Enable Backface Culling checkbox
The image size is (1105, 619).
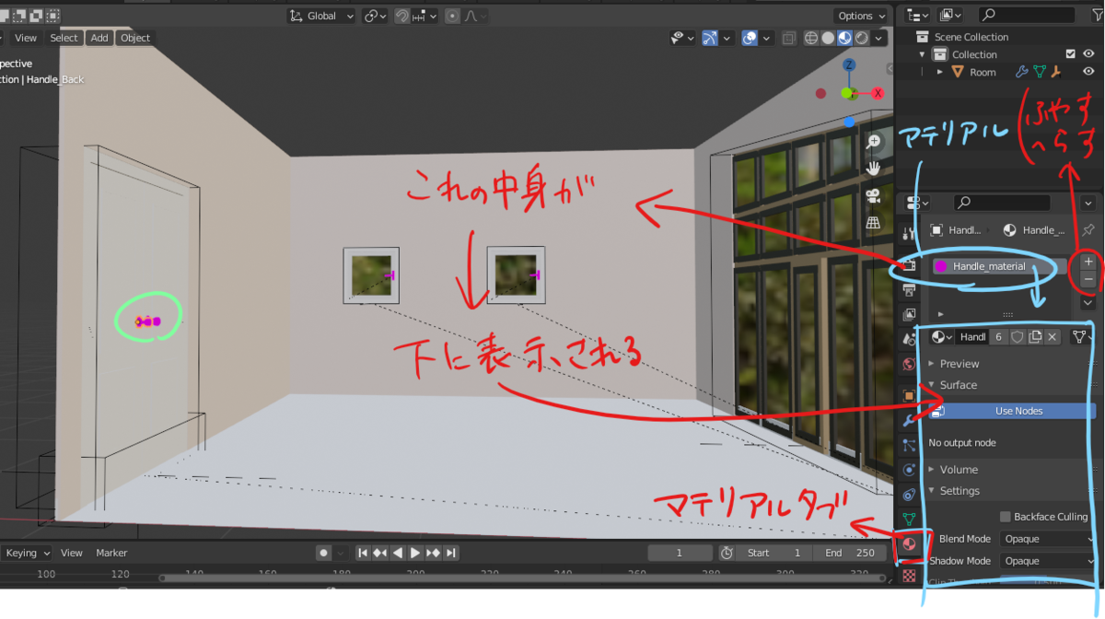coord(1005,517)
